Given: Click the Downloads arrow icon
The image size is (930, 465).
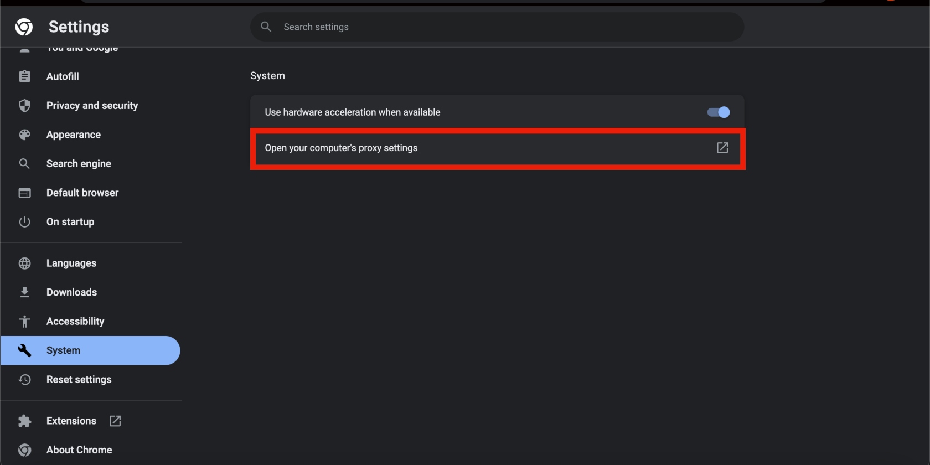Looking at the screenshot, I should 24,292.
